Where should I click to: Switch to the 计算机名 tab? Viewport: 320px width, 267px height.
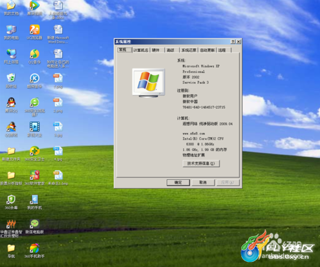[141, 50]
